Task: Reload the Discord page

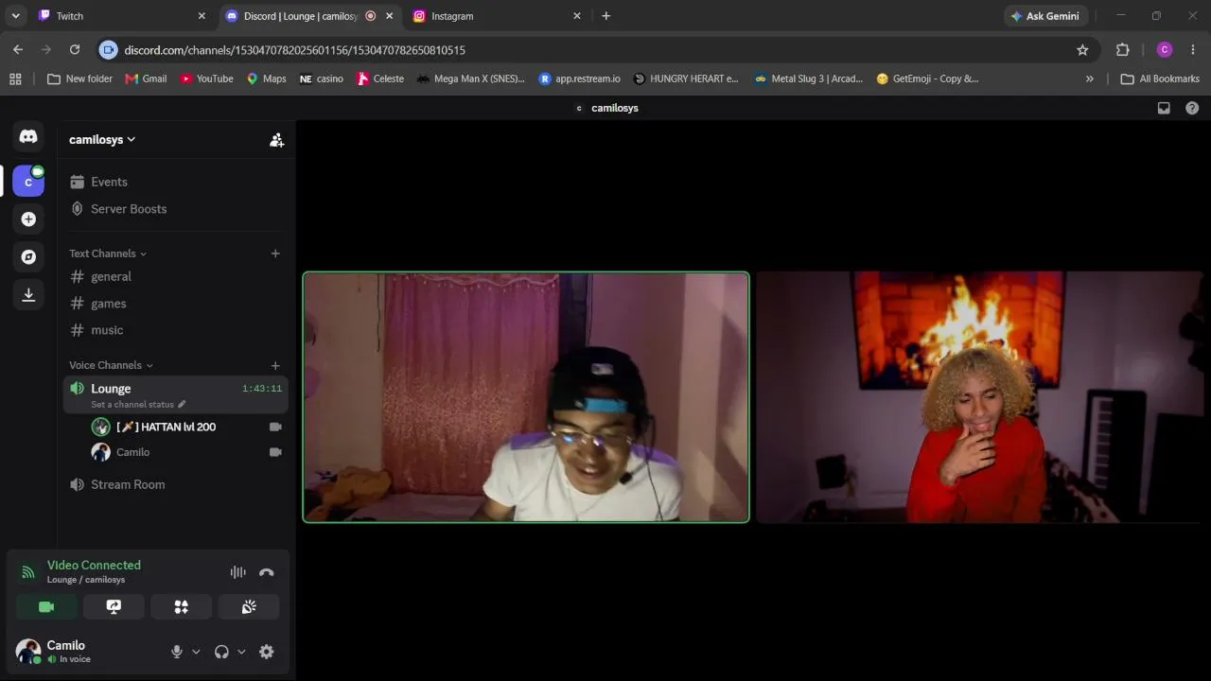Action: [x=75, y=50]
